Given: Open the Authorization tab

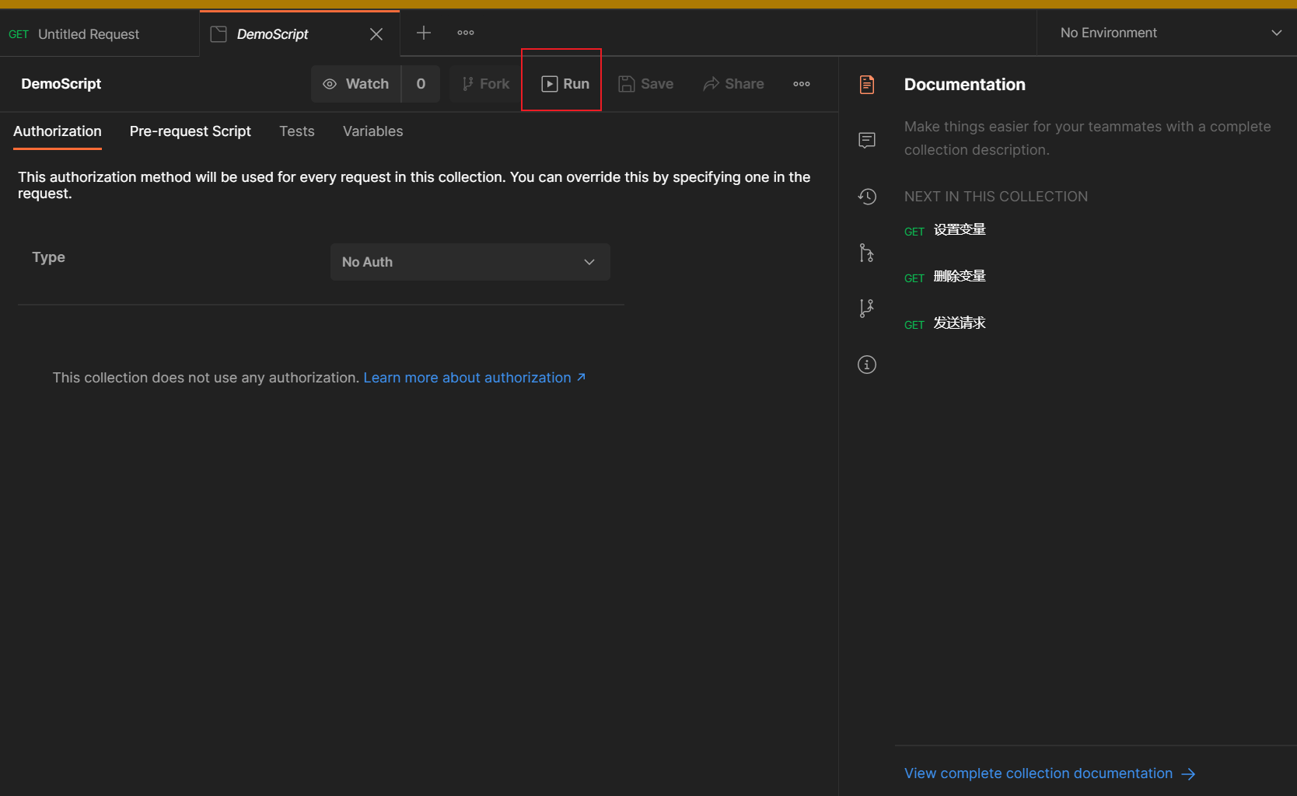Looking at the screenshot, I should (x=58, y=131).
